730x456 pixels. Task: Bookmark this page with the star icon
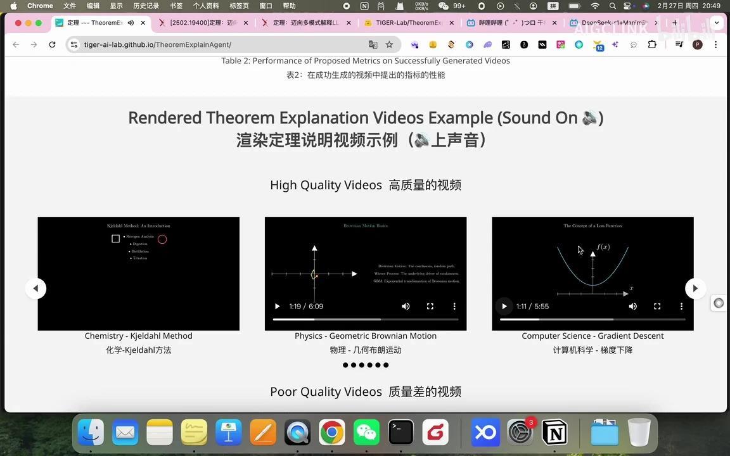coord(389,44)
